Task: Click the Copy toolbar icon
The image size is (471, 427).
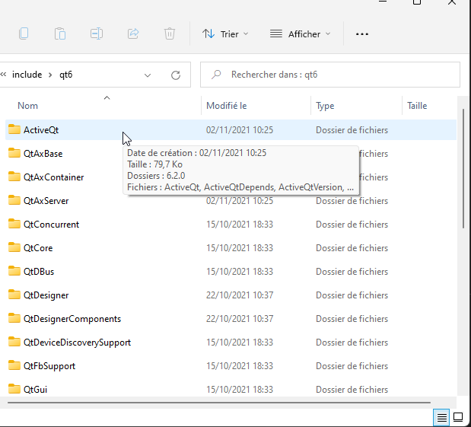Action: pos(24,33)
